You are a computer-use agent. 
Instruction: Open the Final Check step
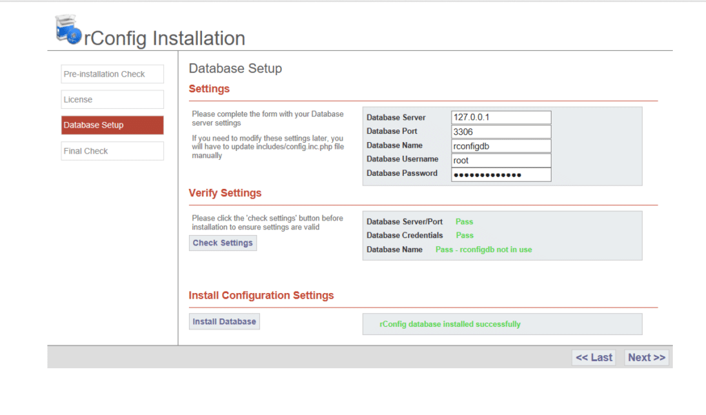112,151
